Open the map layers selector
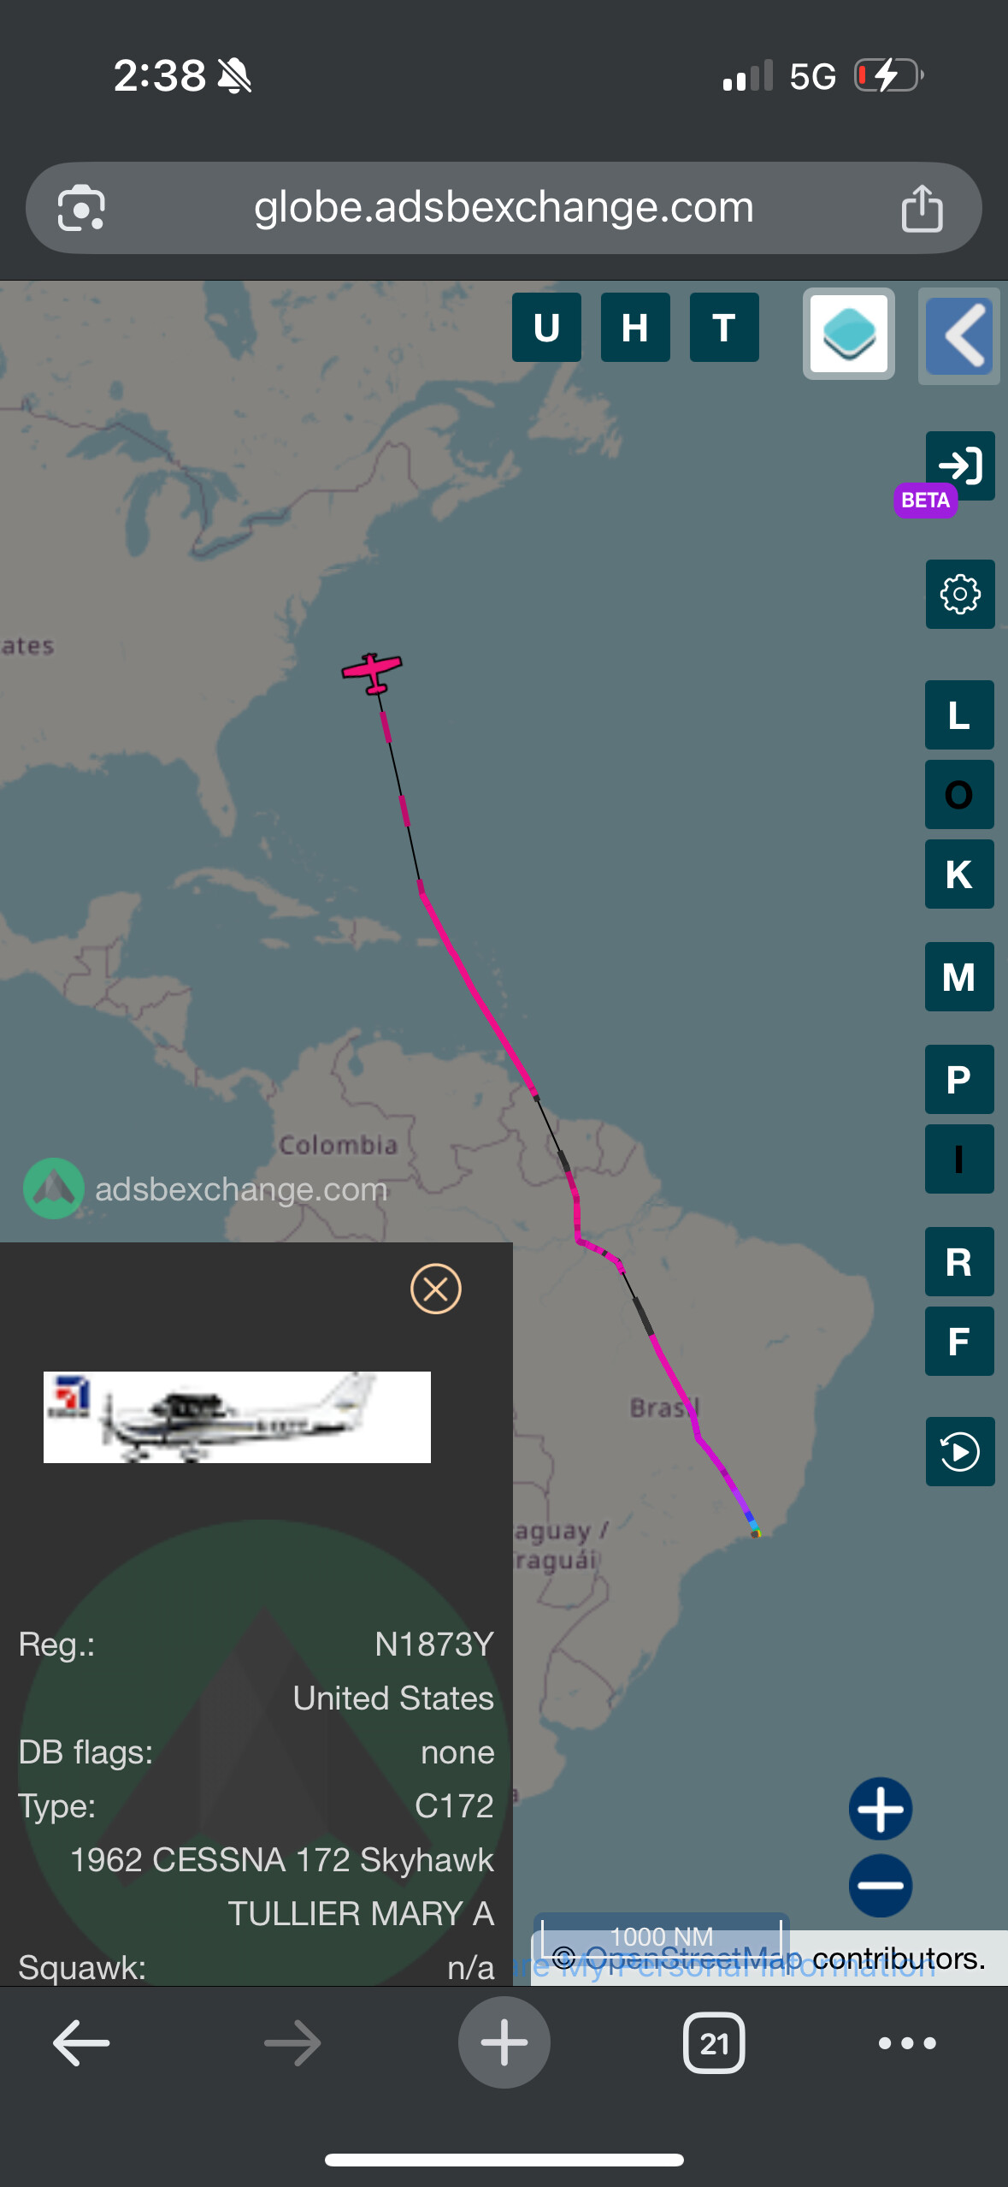Viewport: 1008px width, 2187px height. [849, 334]
